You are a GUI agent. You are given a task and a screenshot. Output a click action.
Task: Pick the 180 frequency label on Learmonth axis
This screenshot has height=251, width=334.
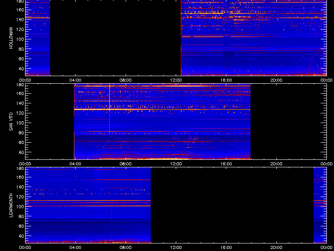coord(20,169)
